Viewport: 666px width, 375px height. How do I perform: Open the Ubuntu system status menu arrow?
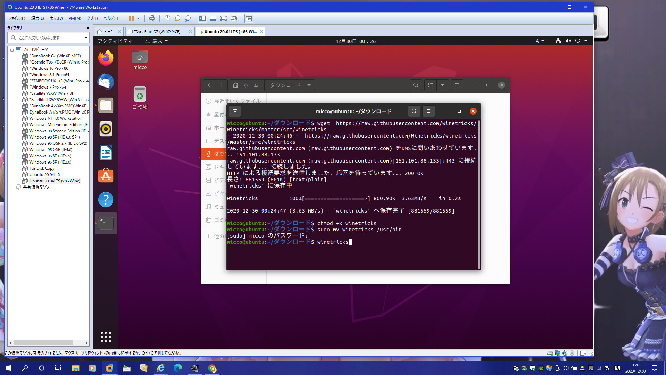coord(586,41)
